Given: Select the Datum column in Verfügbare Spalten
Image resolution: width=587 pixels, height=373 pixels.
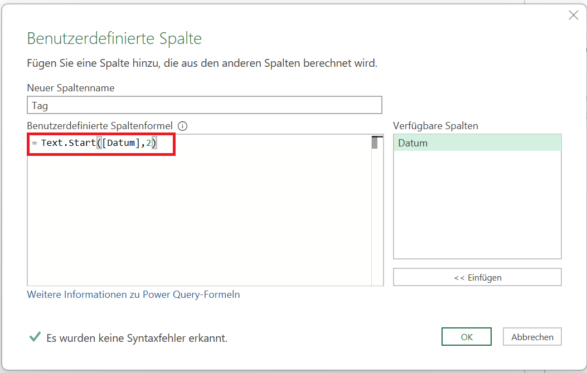Looking at the screenshot, I should (x=477, y=143).
